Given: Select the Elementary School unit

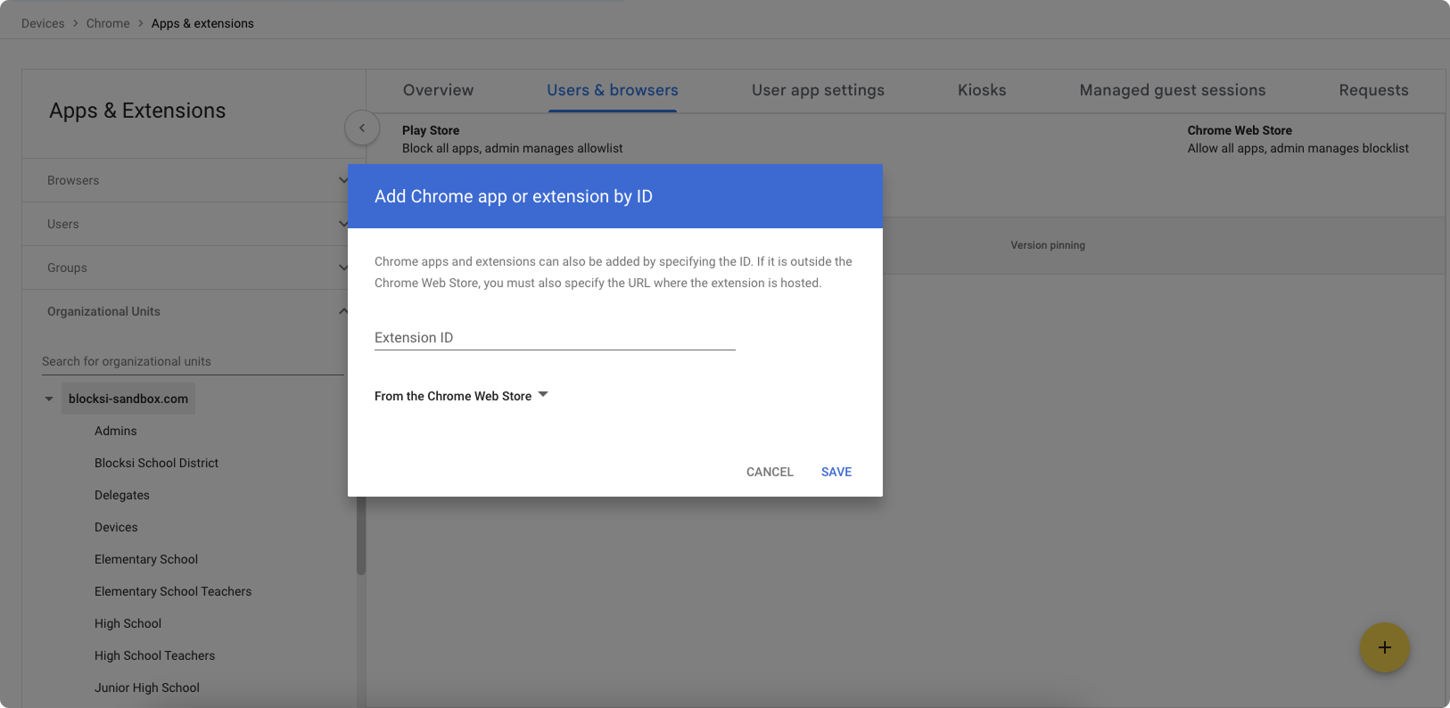Looking at the screenshot, I should (x=146, y=559).
